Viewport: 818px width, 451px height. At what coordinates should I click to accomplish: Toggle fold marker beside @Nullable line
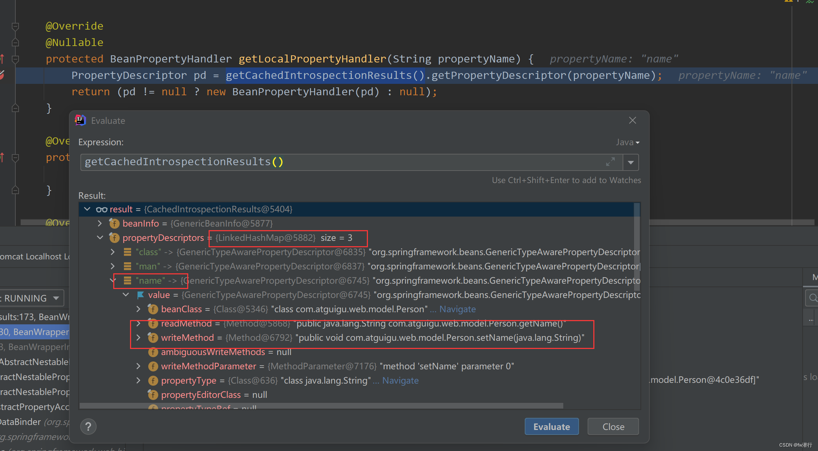click(x=15, y=42)
